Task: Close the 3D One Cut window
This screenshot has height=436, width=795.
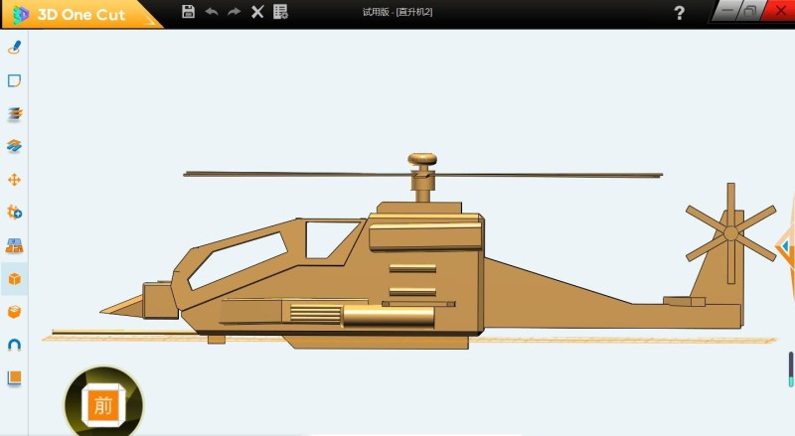Action: (x=779, y=11)
